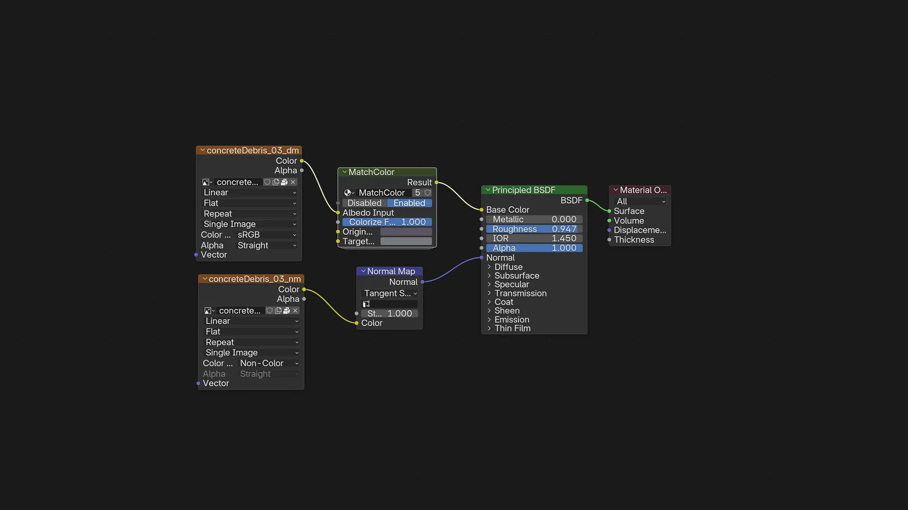
Task: Click the Roughness slider in Principled BSDF
Action: tap(534, 229)
